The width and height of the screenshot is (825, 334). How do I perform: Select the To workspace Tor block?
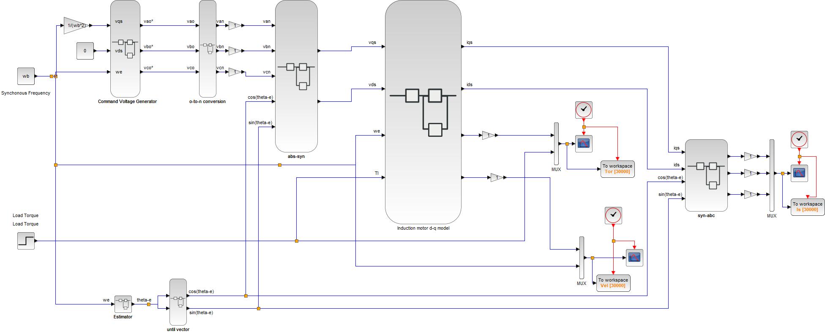(x=617, y=169)
